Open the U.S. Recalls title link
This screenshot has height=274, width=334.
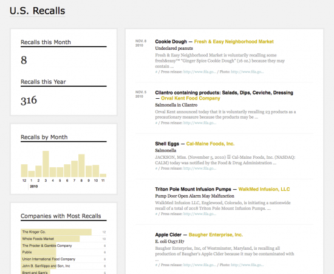tap(37, 11)
